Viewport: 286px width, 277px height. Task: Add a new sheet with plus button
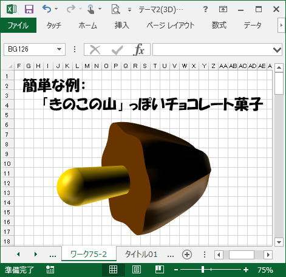coord(187,255)
